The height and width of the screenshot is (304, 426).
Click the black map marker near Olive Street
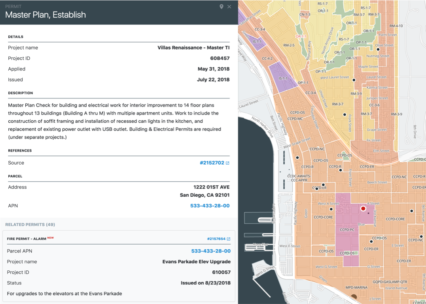(x=378, y=49)
